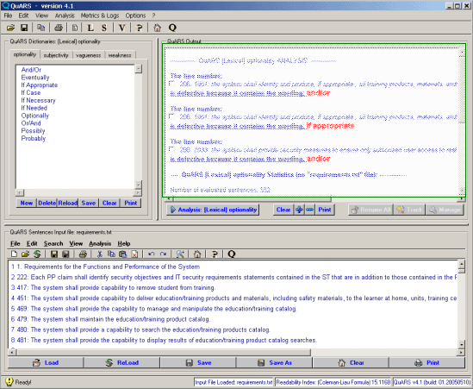Select 'If Necessary' in dictionary list
Image resolution: width=473 pixels, height=389 pixels.
click(38, 101)
